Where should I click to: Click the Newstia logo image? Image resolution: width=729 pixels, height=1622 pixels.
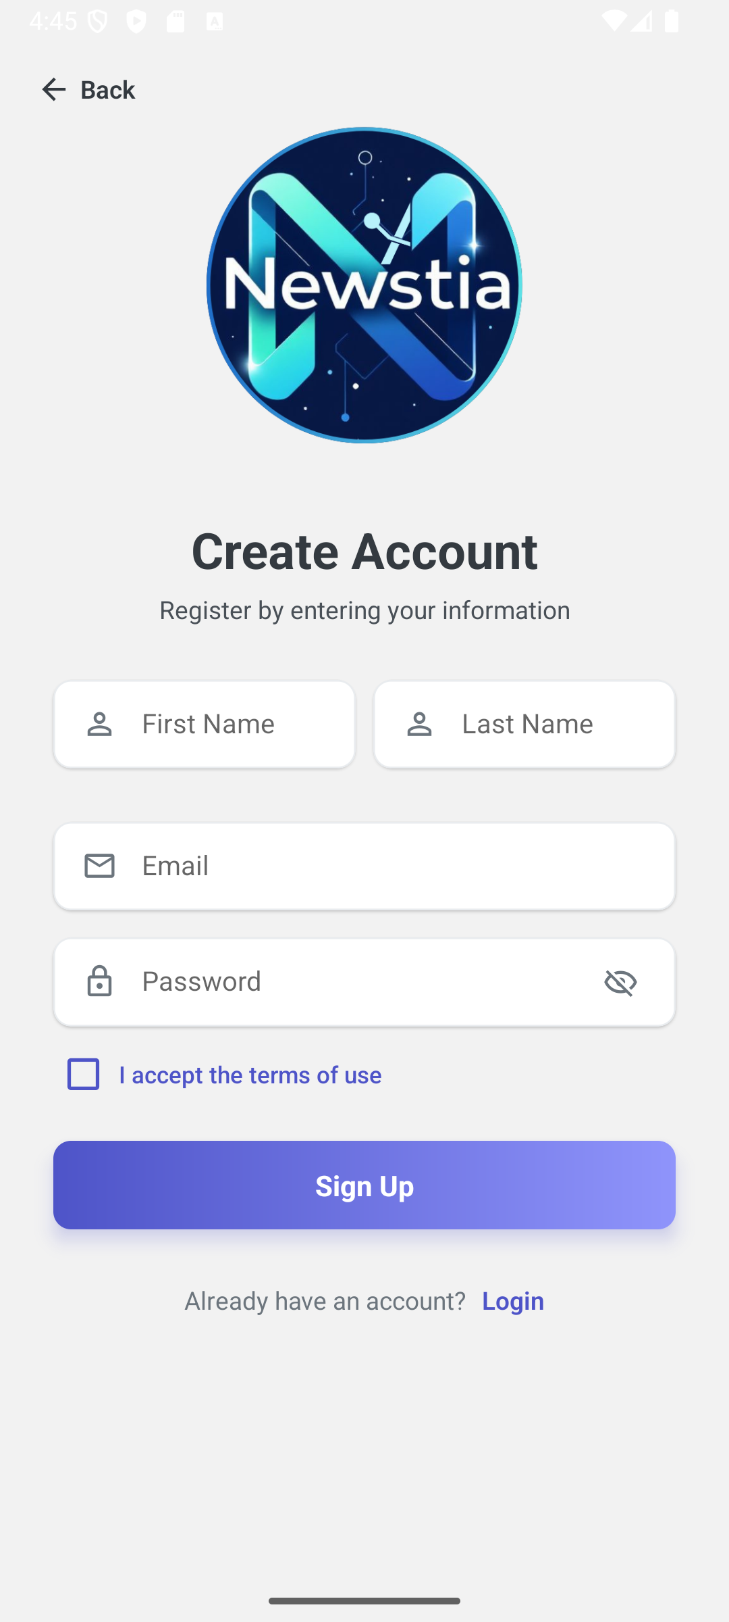point(364,285)
